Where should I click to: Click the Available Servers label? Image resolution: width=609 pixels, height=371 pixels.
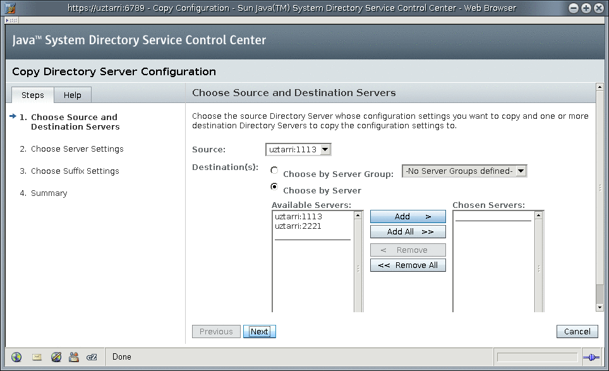[311, 205]
